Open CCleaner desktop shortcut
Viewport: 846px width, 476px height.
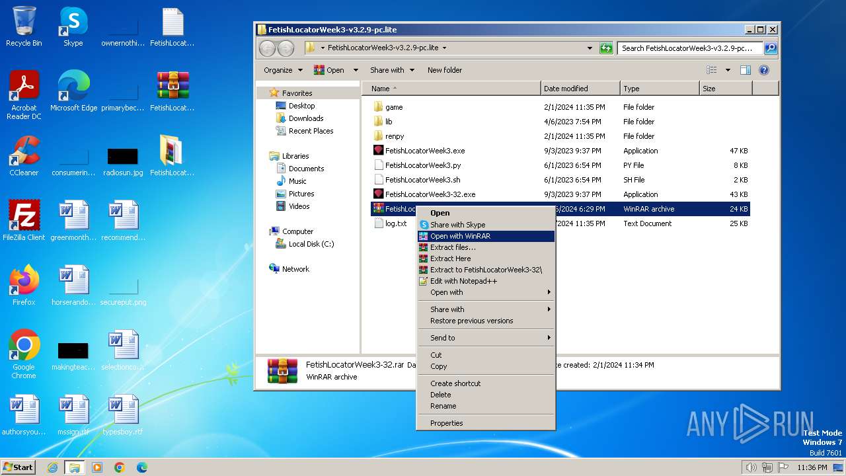(24, 156)
